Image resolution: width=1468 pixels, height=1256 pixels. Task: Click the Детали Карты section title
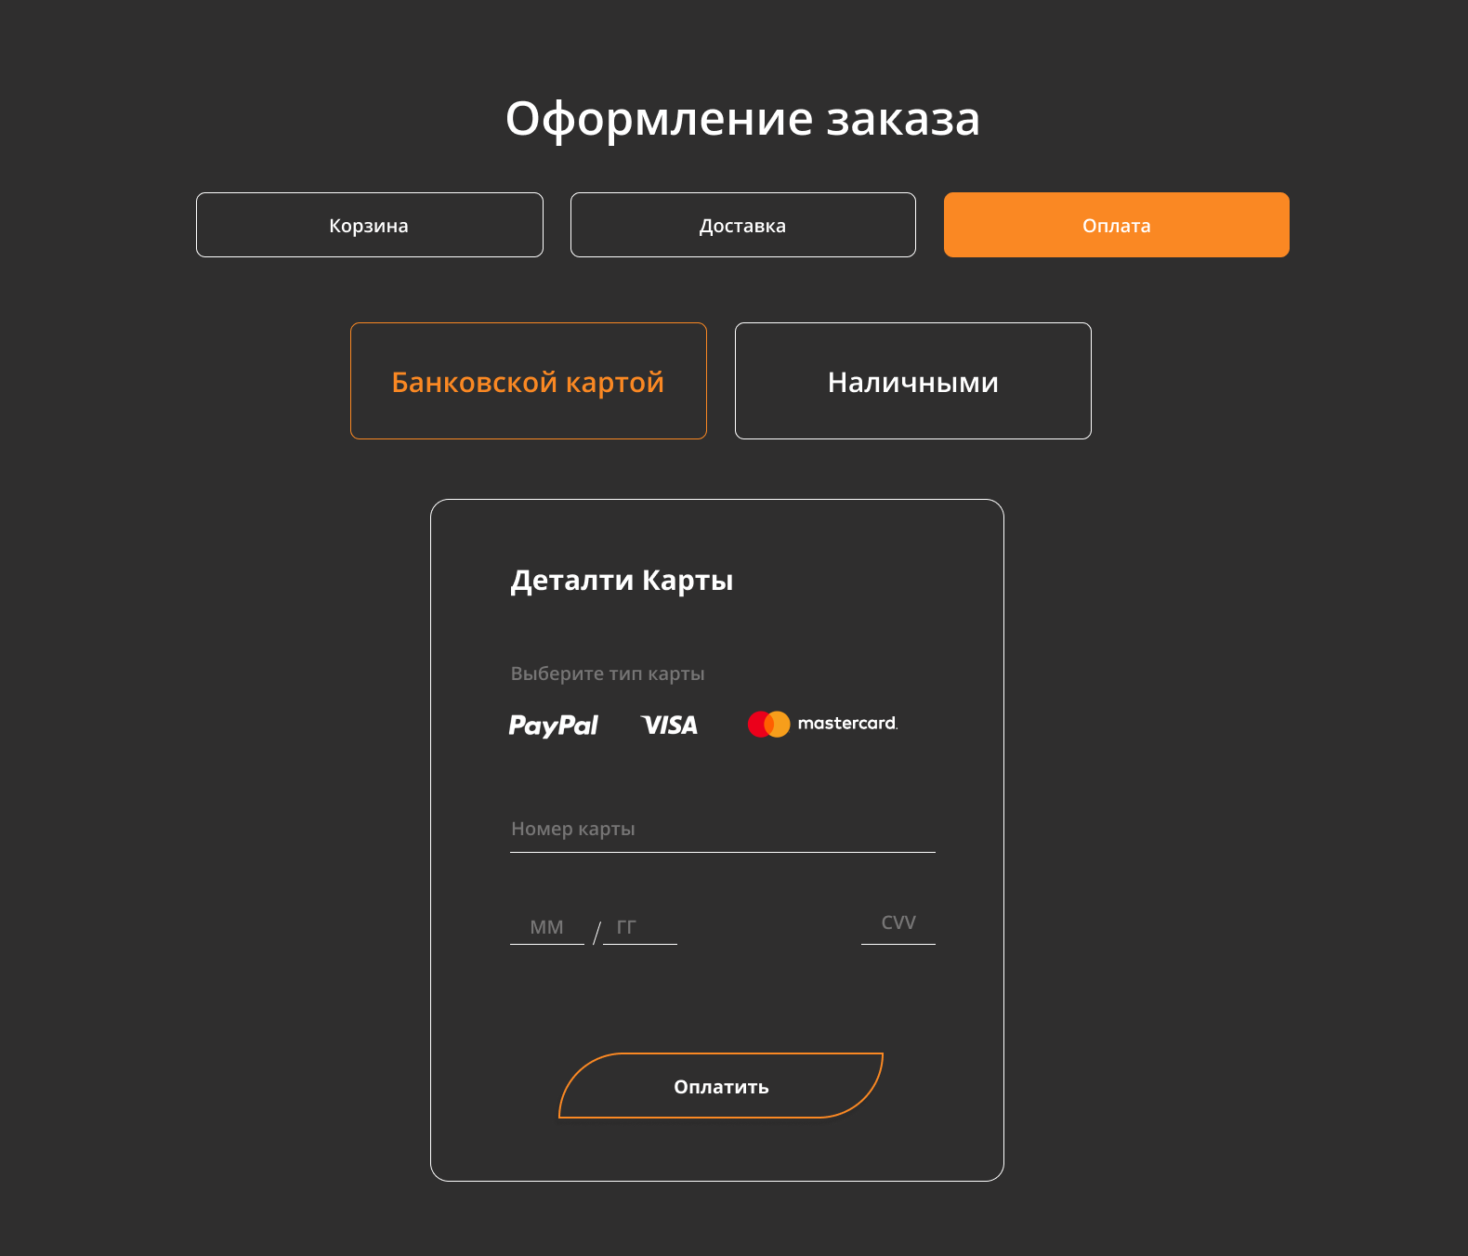tap(622, 581)
